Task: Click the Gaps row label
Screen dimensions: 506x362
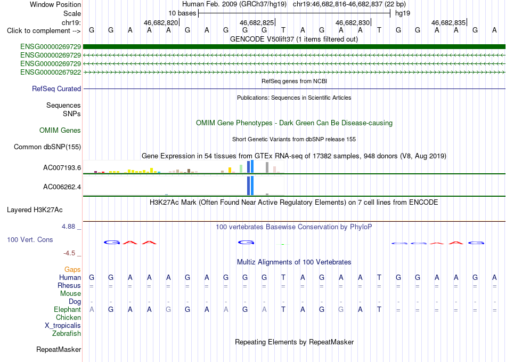Action: 72,270
